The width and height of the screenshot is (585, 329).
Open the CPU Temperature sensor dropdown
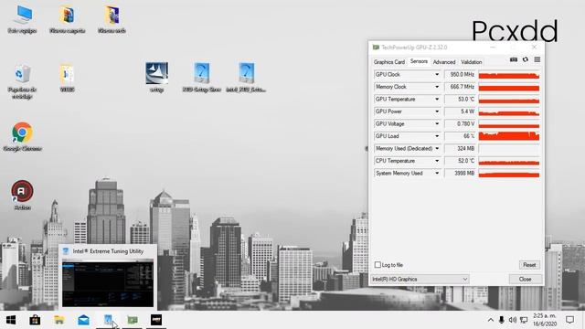437,161
